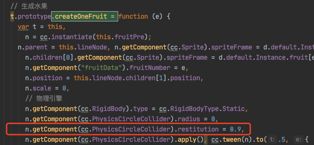Viewport: 314px width, 145px height.
Task: Place cursor on the function keyword
Action: [x=133, y=16]
